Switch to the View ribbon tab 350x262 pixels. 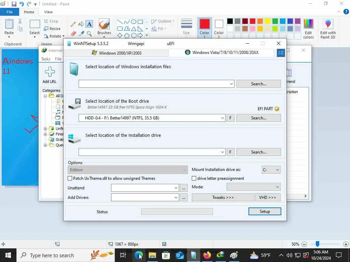pyautogui.click(x=48, y=12)
